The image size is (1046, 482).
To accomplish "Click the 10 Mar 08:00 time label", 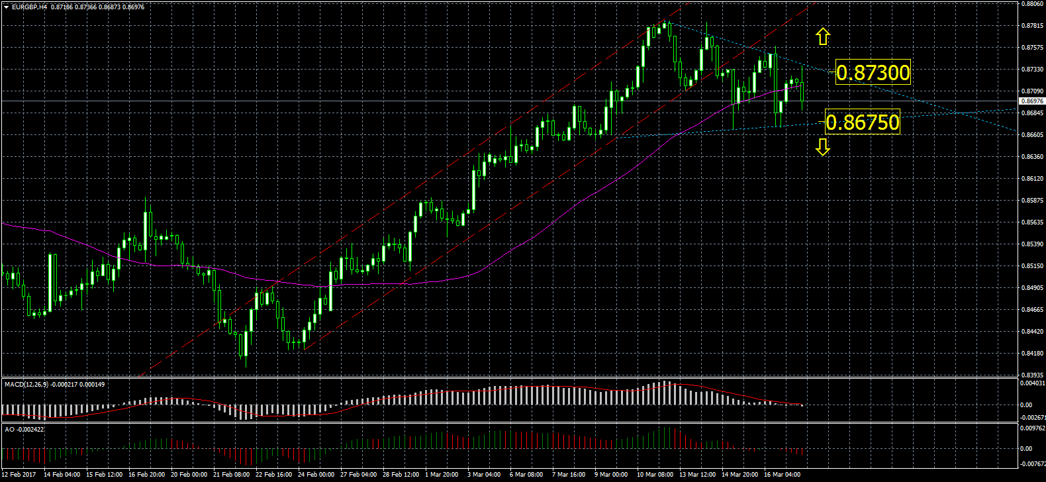I will (655, 475).
